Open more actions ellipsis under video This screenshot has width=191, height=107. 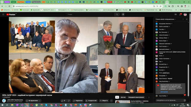click(111, 101)
